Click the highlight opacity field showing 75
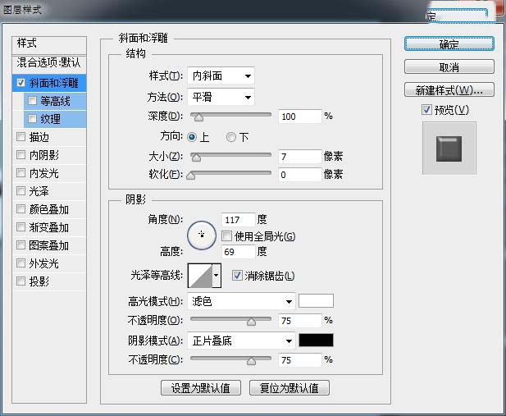This screenshot has height=416, width=506. [x=300, y=321]
